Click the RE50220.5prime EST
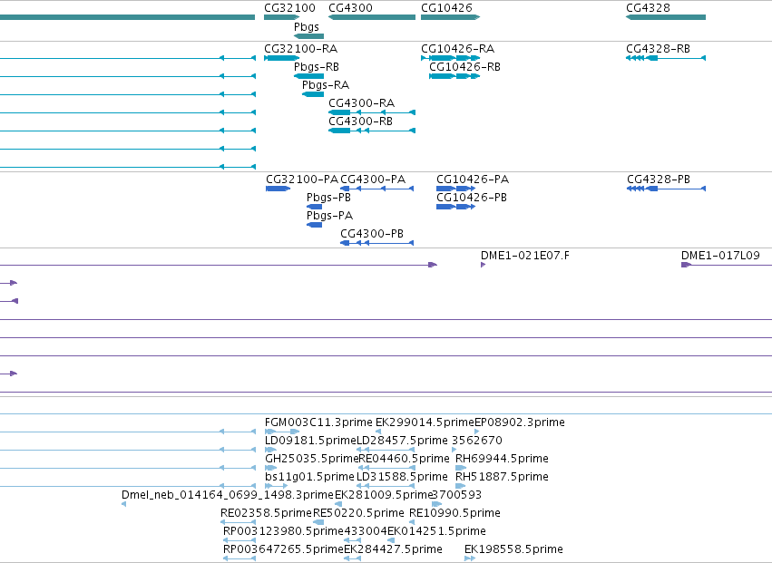 coord(319,522)
